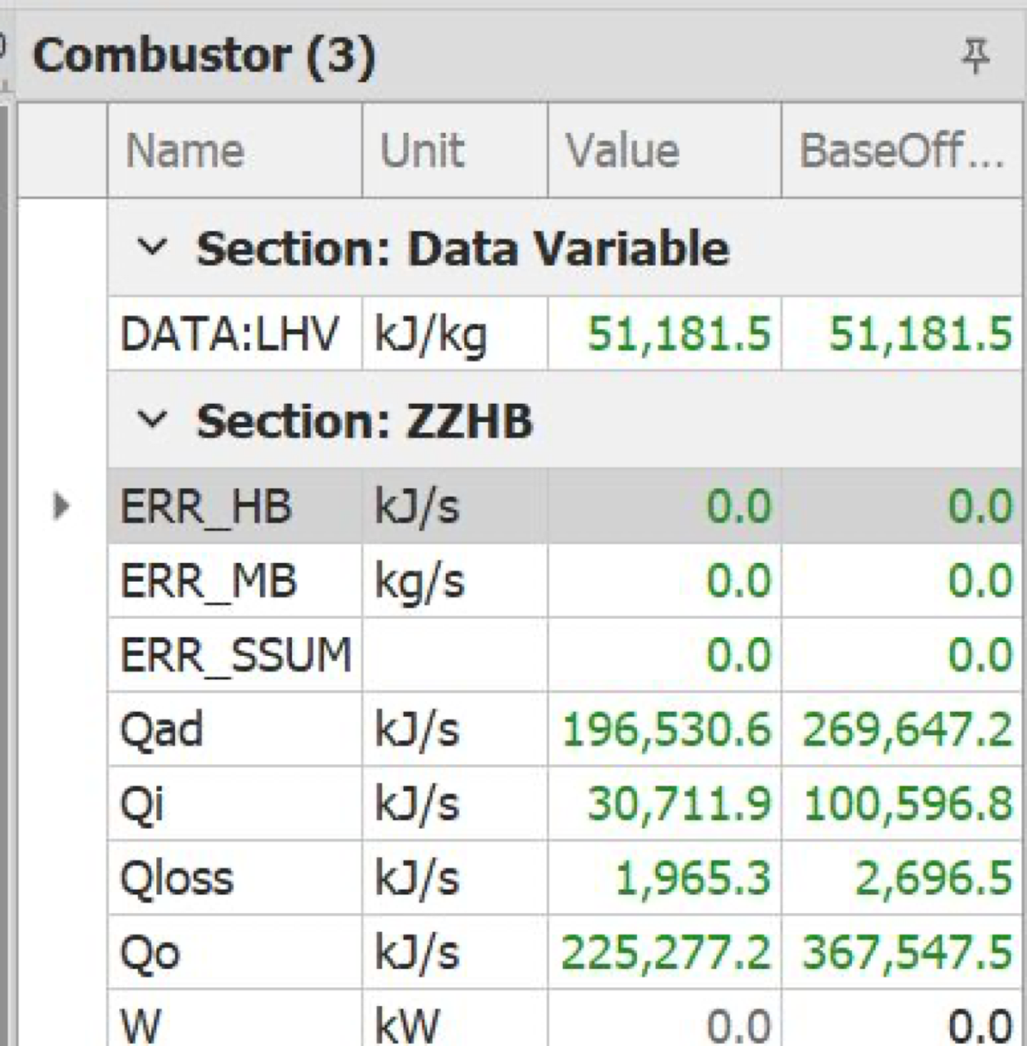Click the Value column header
Screen dimensions: 1027x1046
(664, 150)
